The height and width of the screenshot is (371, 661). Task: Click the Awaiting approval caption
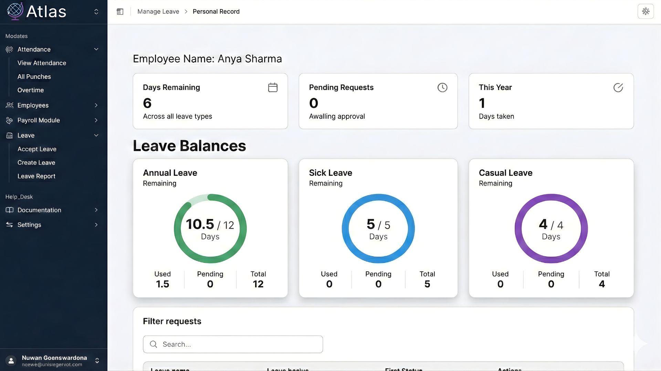[337, 116]
